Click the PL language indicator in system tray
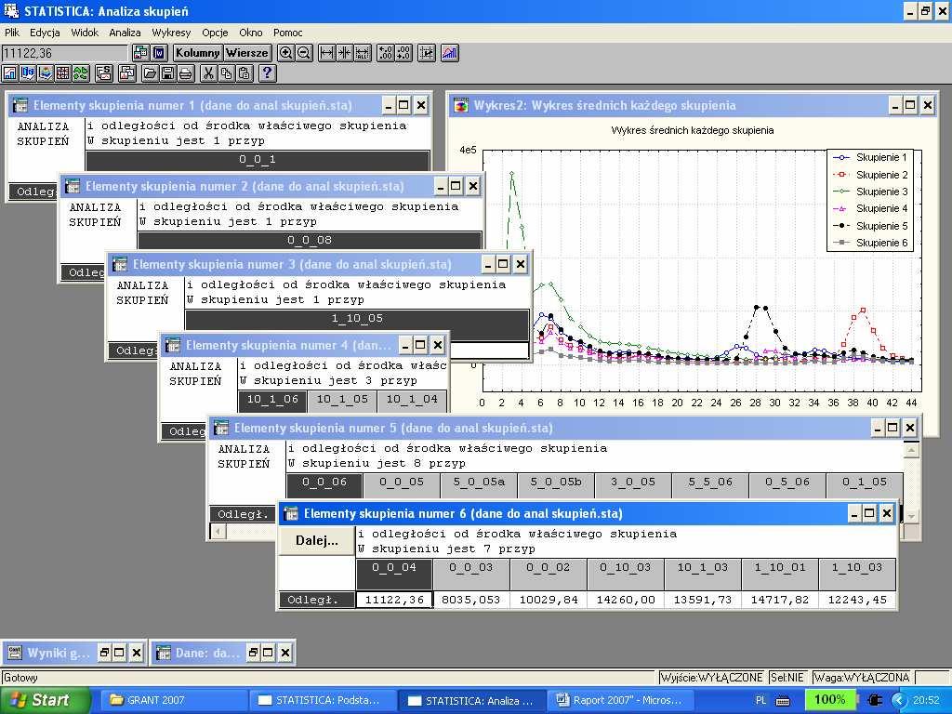The image size is (952, 714). (761, 700)
